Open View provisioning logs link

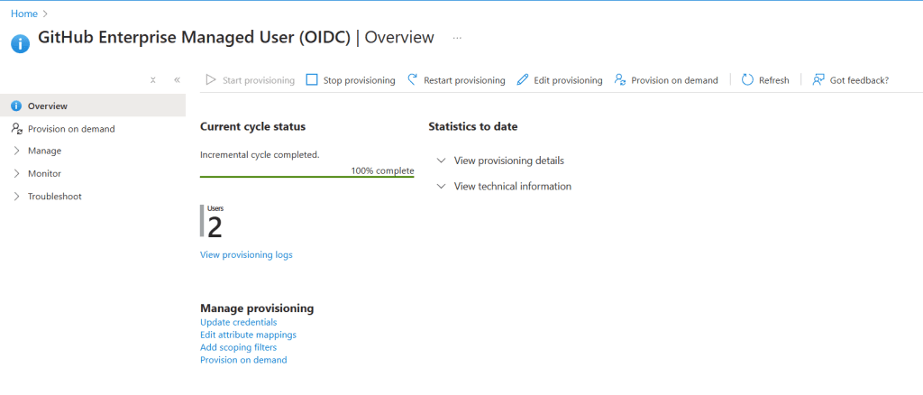pyautogui.click(x=246, y=254)
